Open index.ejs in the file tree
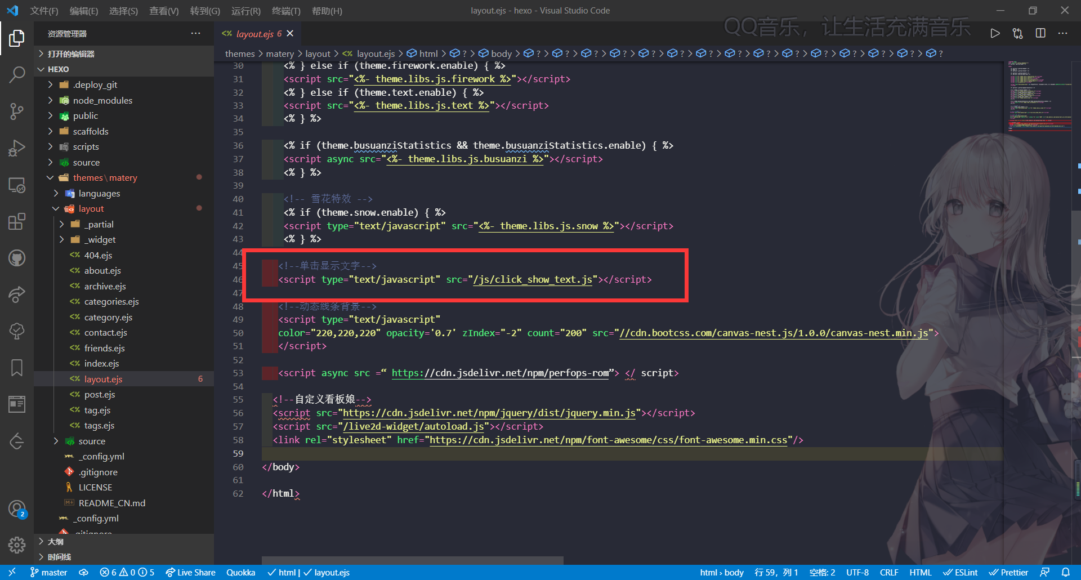The width and height of the screenshot is (1081, 580). coord(124,363)
